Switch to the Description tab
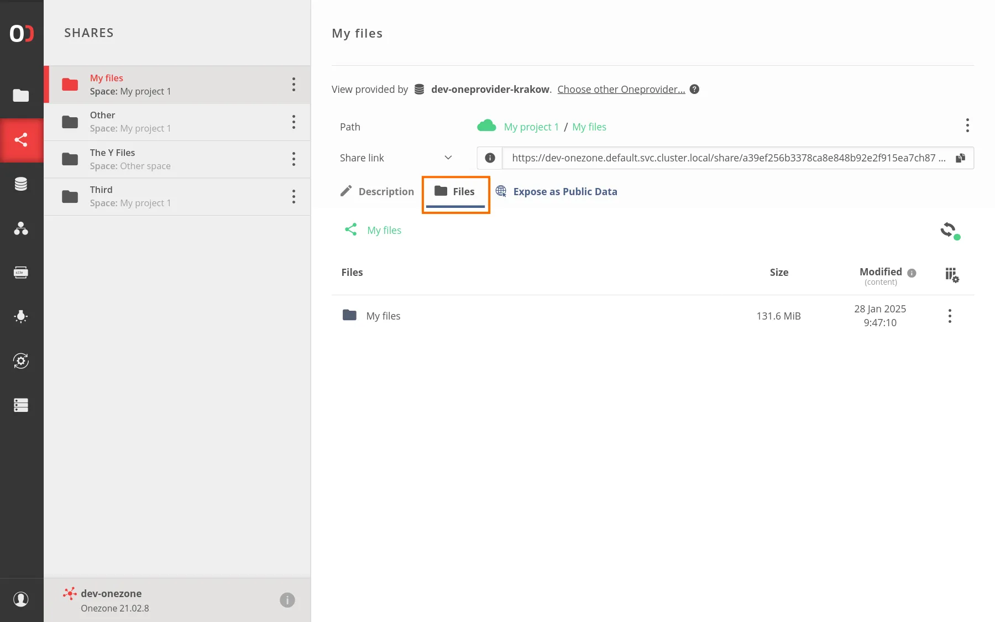The height and width of the screenshot is (622, 995). (386, 191)
